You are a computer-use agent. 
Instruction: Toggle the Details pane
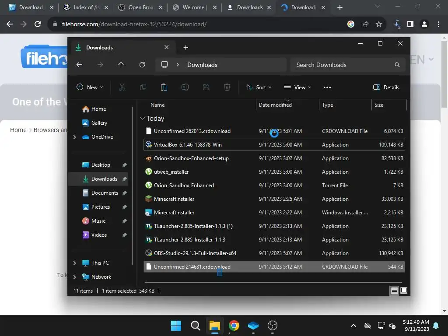386,87
